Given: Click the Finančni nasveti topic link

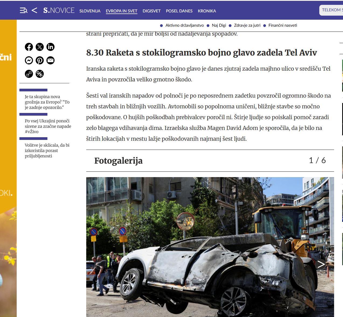Looking at the screenshot, I should pos(283,25).
